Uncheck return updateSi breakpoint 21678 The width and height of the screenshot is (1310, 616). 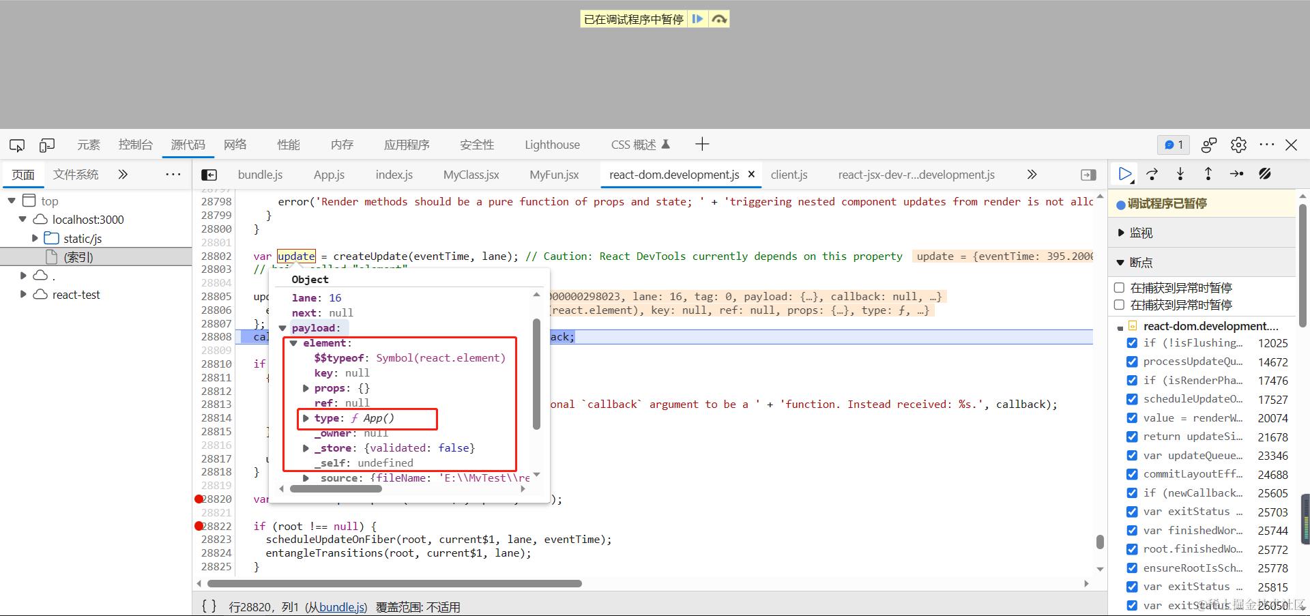pyautogui.click(x=1132, y=437)
